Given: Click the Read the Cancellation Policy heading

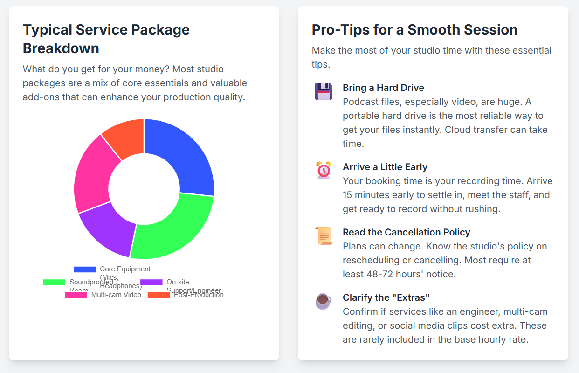Looking at the screenshot, I should point(407,232).
